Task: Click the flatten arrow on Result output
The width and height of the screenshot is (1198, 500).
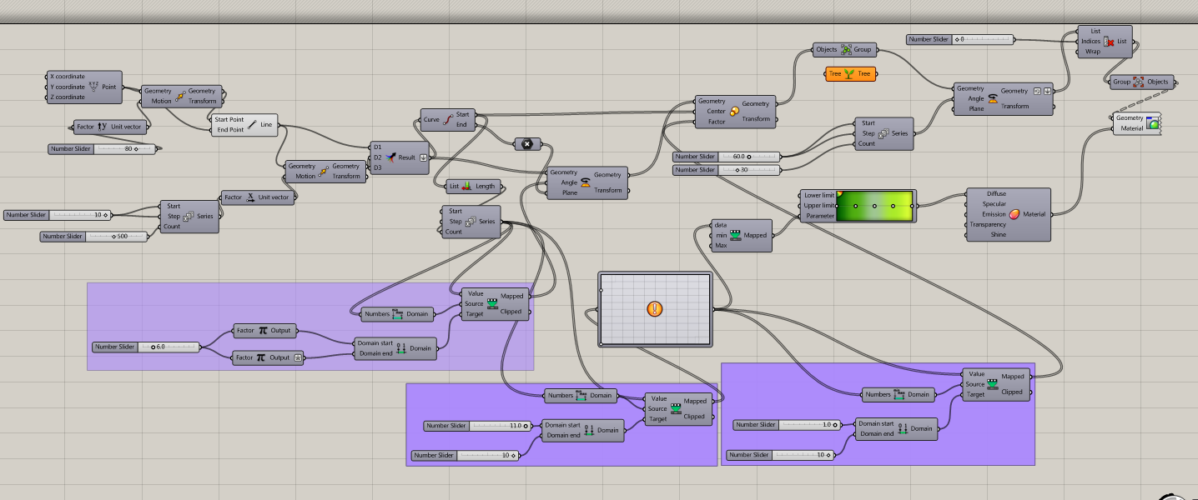Action: (x=423, y=157)
